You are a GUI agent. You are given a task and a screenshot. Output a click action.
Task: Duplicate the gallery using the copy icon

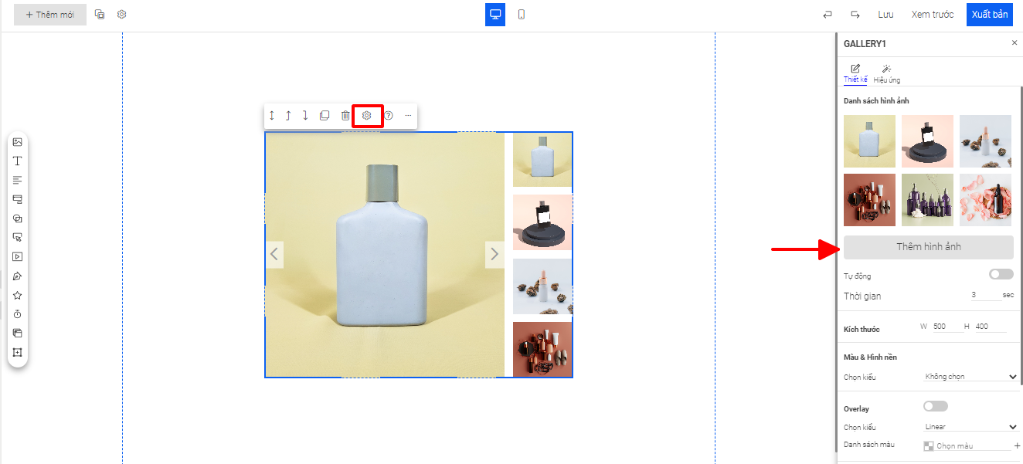coord(325,116)
